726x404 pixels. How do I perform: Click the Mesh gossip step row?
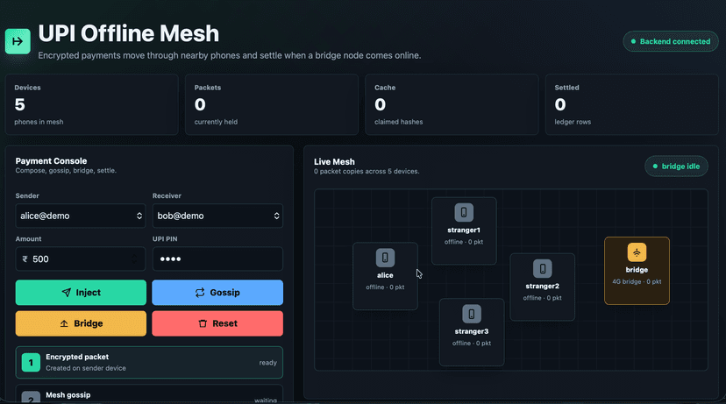click(x=149, y=394)
